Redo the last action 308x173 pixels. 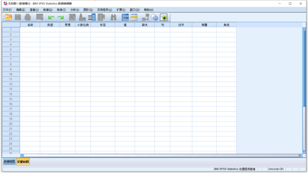tap(60, 17)
